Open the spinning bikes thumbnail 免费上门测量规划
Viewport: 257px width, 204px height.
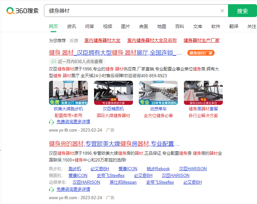(68, 93)
